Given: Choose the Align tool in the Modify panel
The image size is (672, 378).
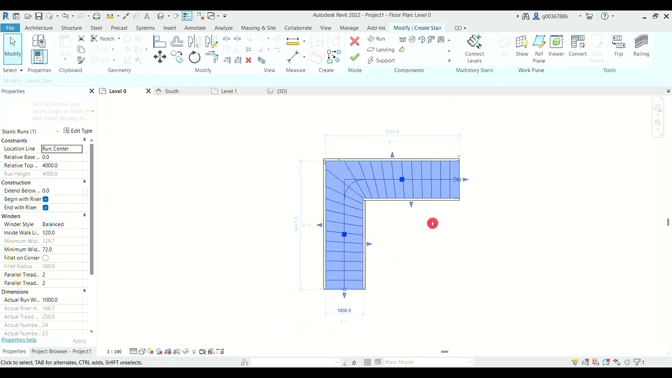Looking at the screenshot, I should [160, 41].
